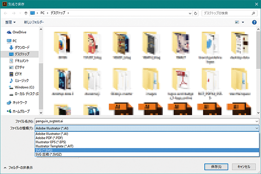Choose Adobe Illustrator (*.AI) from list
The height and width of the screenshot is (174, 261).
click(x=147, y=134)
